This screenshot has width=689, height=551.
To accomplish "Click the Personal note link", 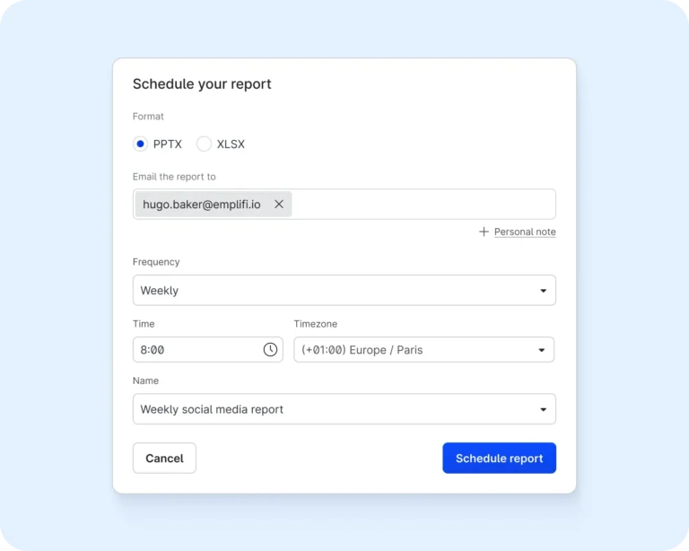I will (525, 232).
